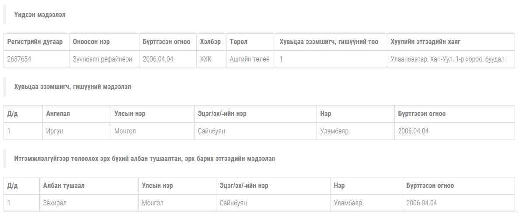Click the 'Үндсэн мэдээлэл' section heading
The height and width of the screenshot is (218, 522).
pos(40,15)
